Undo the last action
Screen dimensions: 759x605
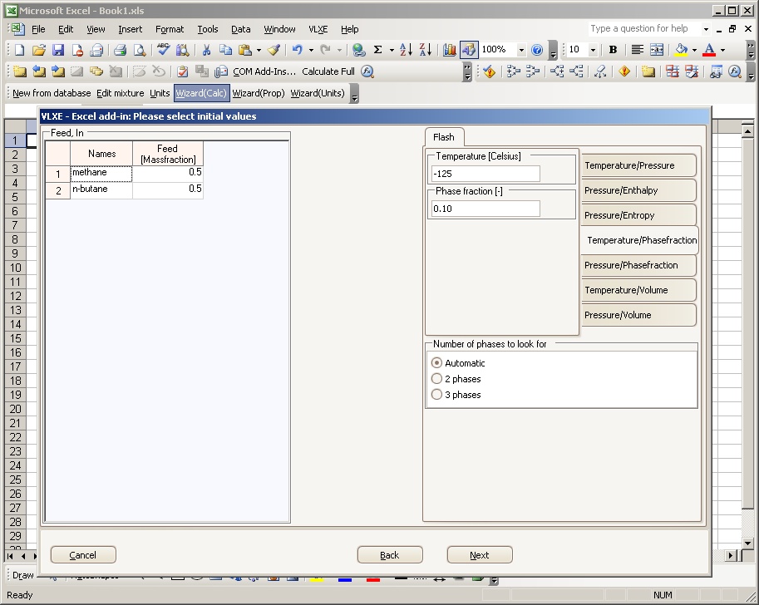(x=298, y=49)
